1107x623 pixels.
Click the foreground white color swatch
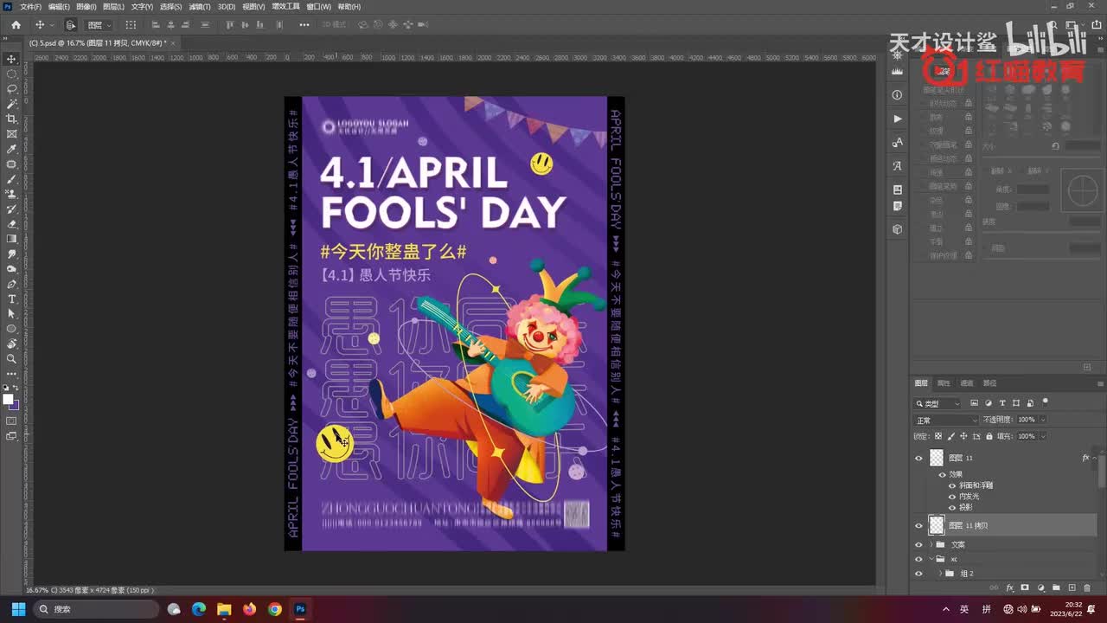click(8, 399)
